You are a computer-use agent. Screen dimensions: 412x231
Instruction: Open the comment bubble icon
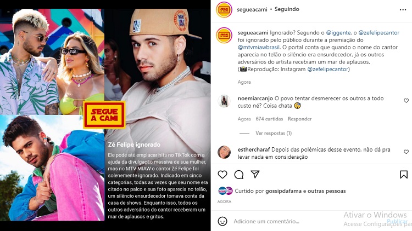click(x=239, y=175)
